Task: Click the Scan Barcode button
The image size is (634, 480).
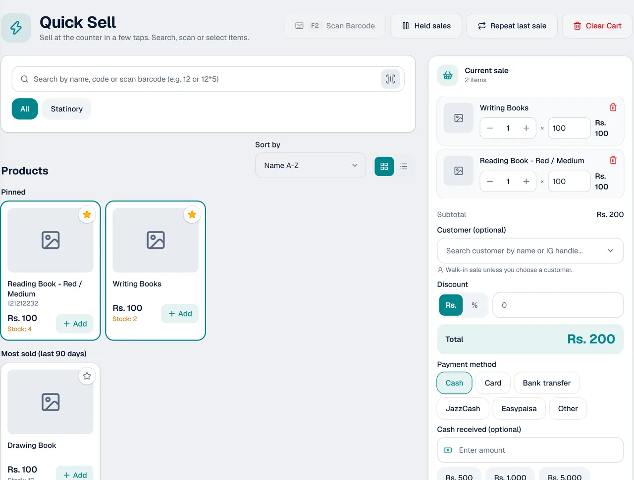Action: (335, 26)
